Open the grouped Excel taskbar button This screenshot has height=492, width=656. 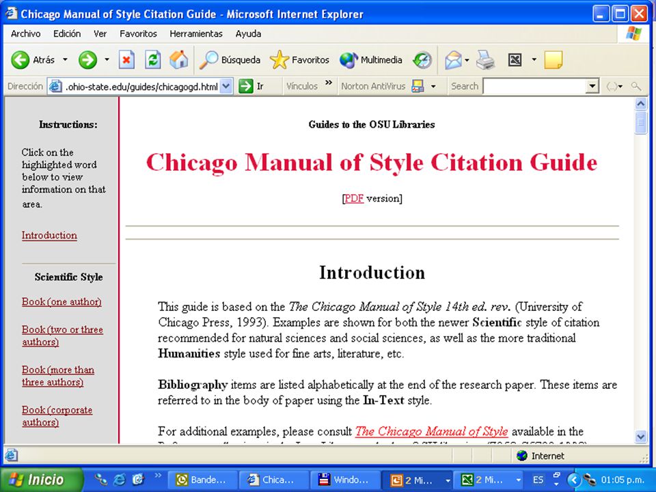(x=489, y=480)
